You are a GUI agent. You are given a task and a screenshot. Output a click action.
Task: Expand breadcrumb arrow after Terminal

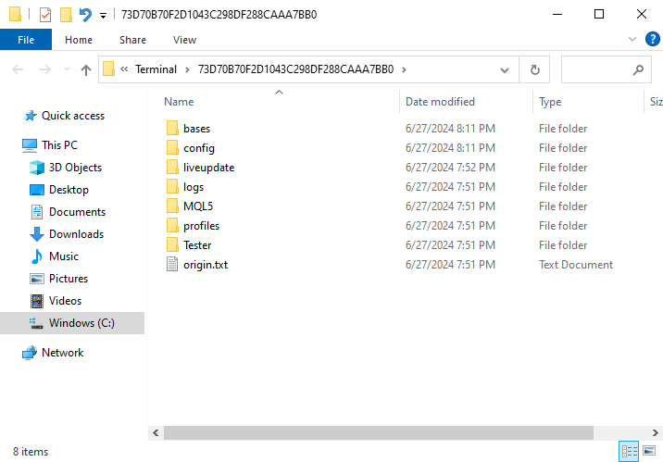point(187,69)
